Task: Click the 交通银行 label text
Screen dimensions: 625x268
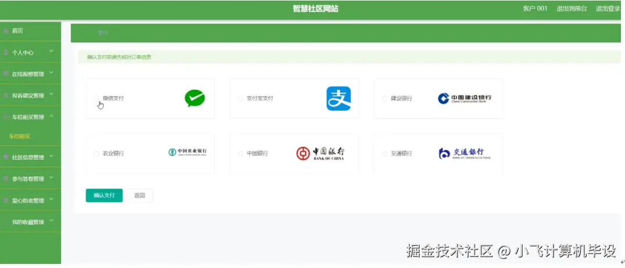Action: click(x=402, y=154)
